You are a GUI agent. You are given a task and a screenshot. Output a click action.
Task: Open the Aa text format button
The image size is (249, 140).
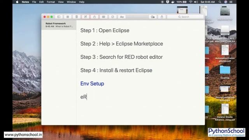click(122, 17)
